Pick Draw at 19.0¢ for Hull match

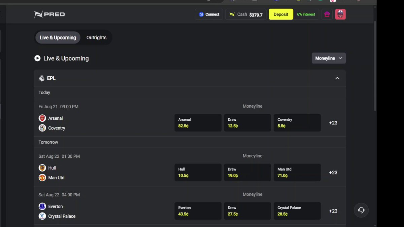tap(247, 173)
